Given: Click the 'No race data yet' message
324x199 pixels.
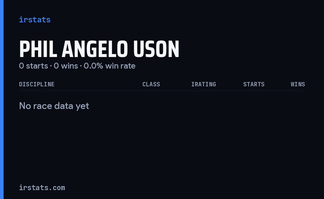Looking at the screenshot, I should [x=54, y=106].
